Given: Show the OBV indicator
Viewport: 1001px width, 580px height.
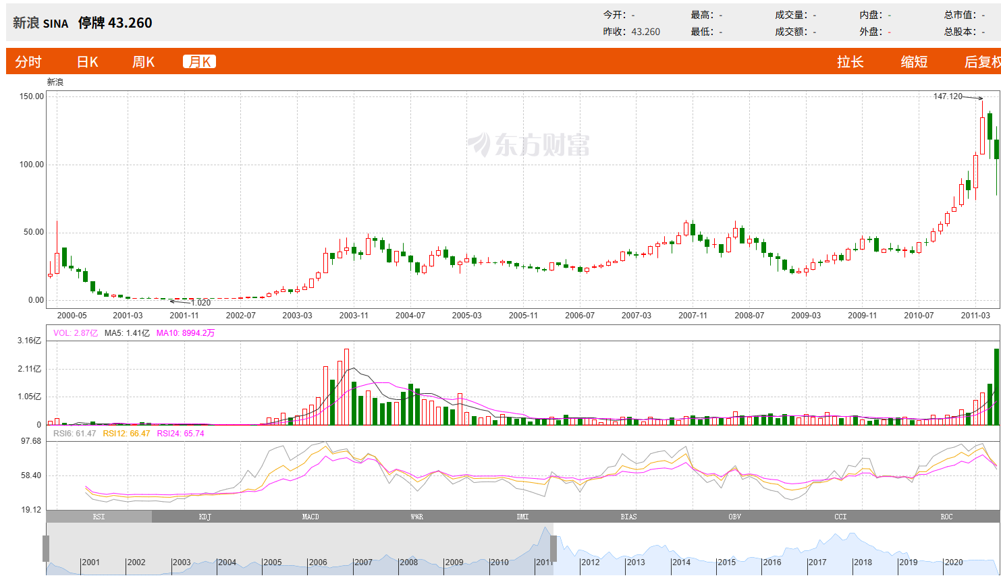Looking at the screenshot, I should click(734, 517).
